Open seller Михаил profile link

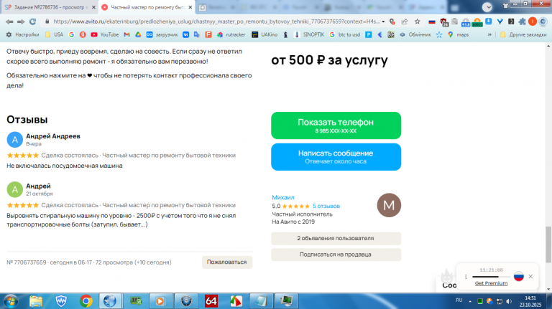[x=283, y=197]
